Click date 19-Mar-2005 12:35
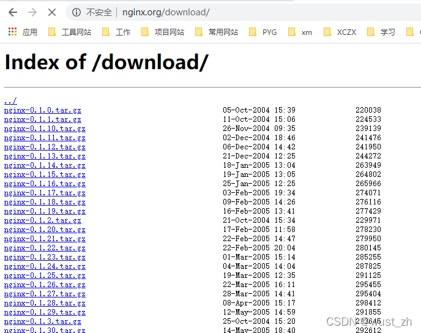The width and height of the screenshot is (421, 333). [x=259, y=275]
